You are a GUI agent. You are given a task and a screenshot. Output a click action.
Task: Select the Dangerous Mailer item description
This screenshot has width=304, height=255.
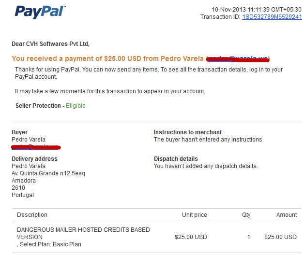[83, 233]
